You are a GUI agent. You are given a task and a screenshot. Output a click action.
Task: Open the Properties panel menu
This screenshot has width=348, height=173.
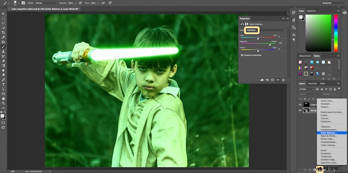(x=288, y=19)
